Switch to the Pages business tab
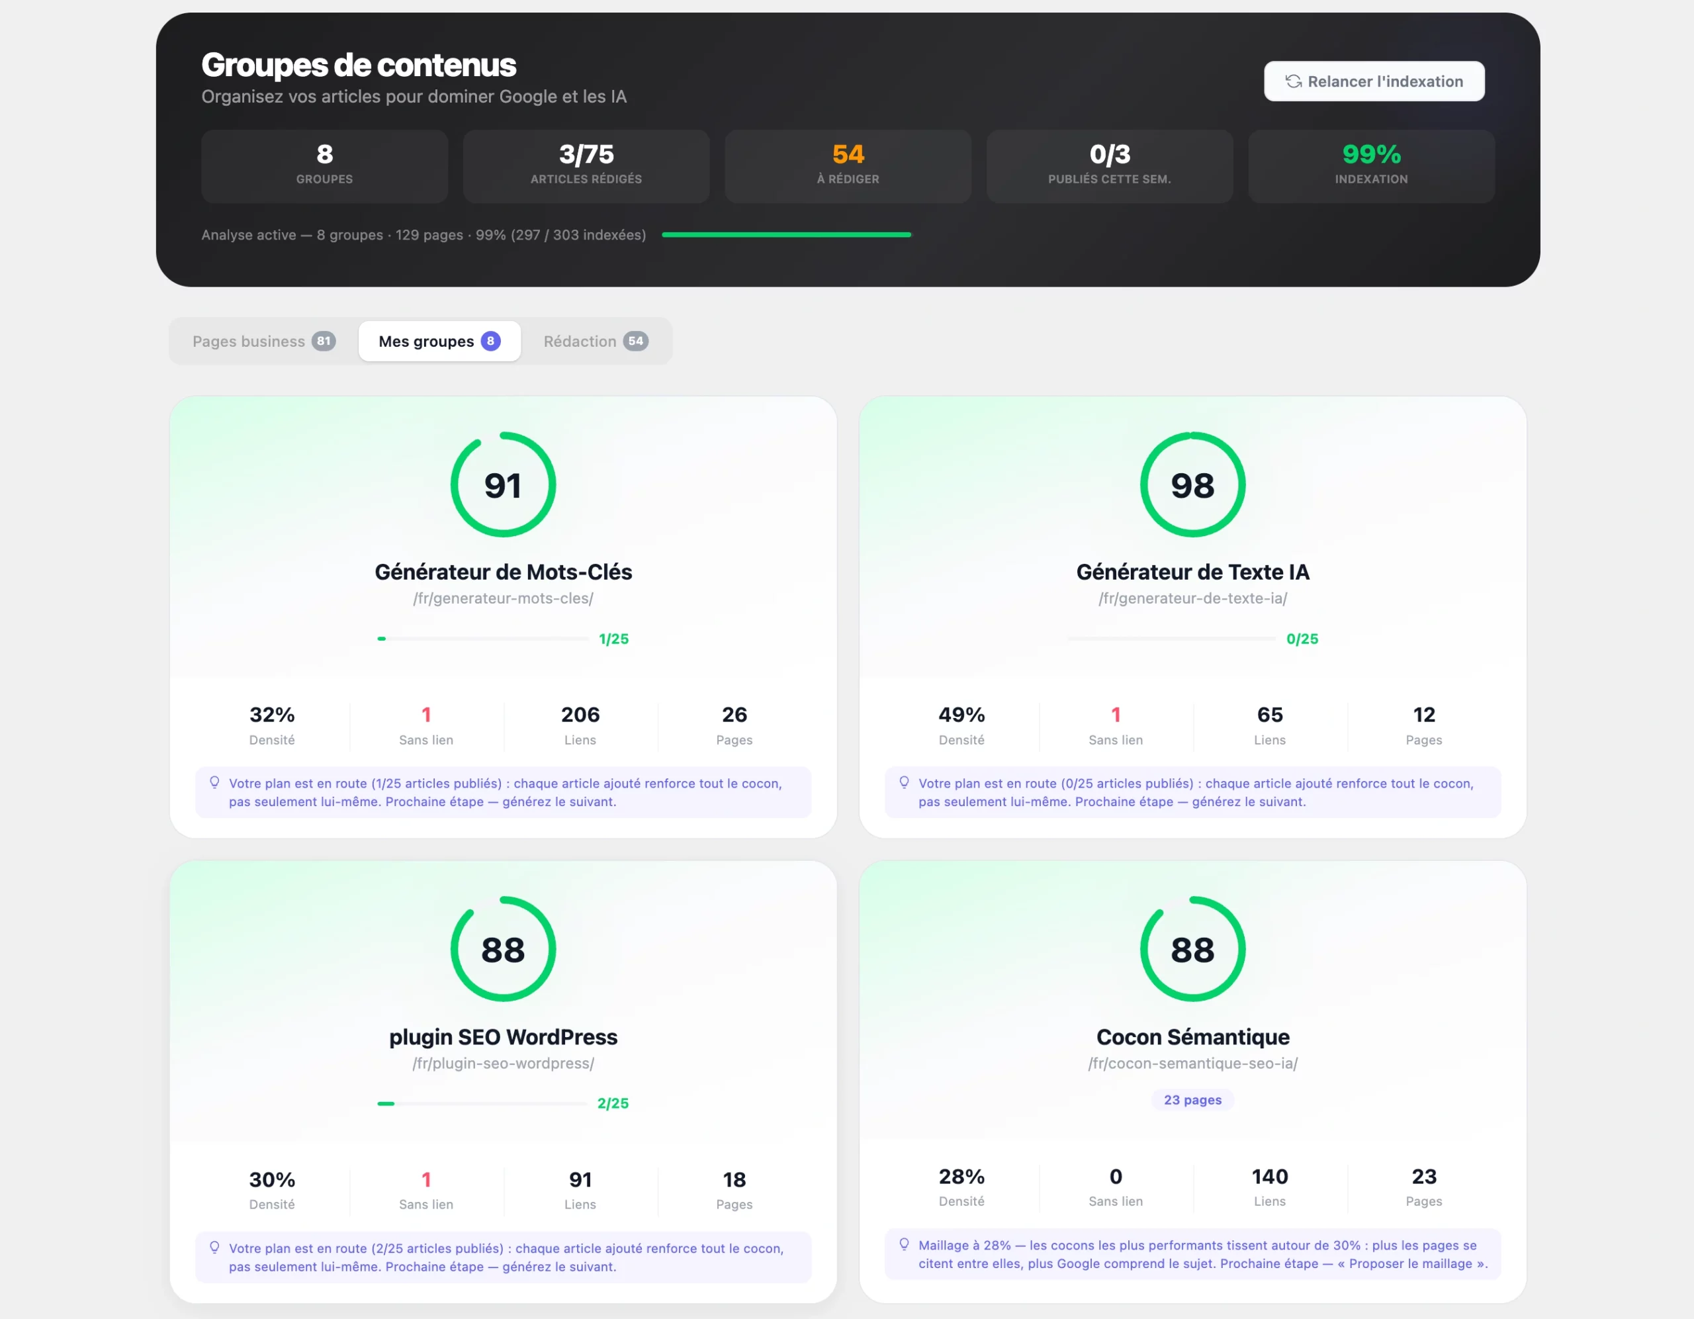This screenshot has width=1694, height=1319. [x=264, y=341]
